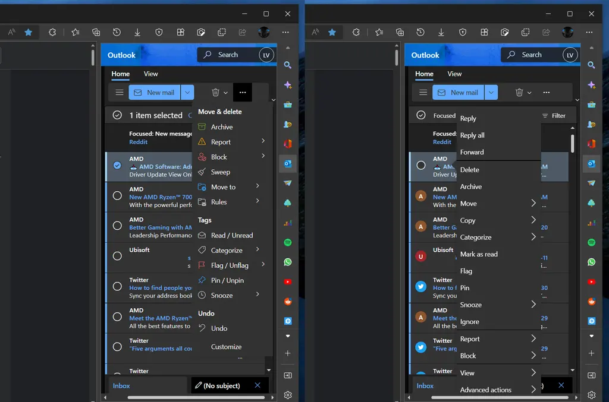Click the New mail button in right Outlook
This screenshot has width=609, height=402.
[x=459, y=92]
